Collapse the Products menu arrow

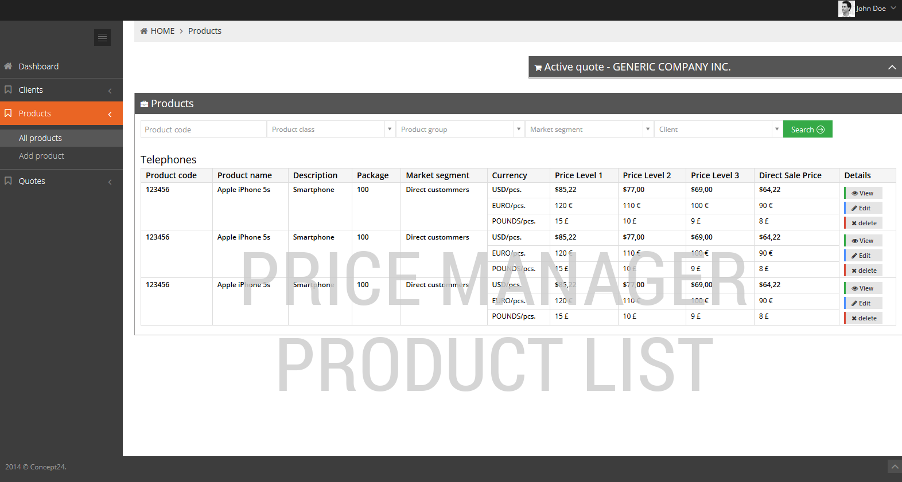pyautogui.click(x=110, y=114)
